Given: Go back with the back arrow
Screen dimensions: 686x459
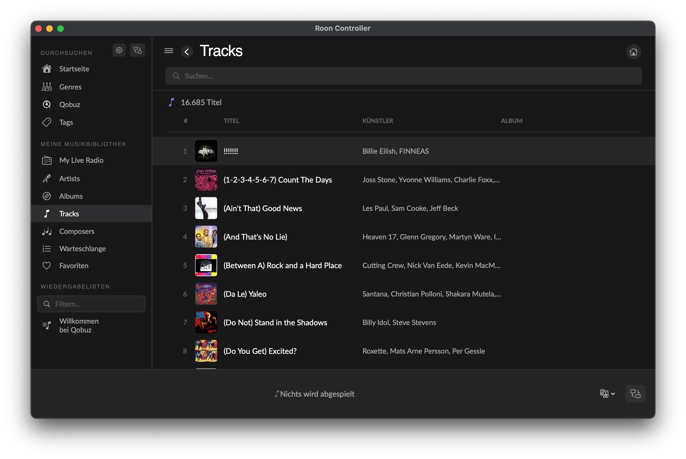Looking at the screenshot, I should coord(187,52).
